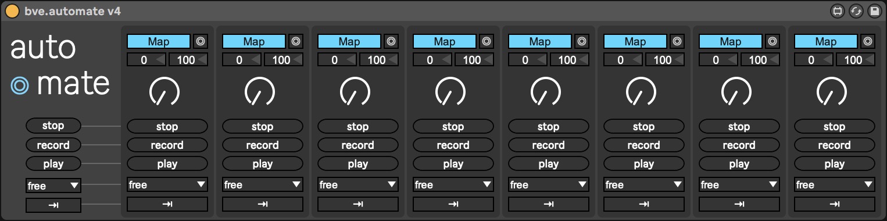Open the "free" dropdown in the second module
This screenshot has height=221, width=887.
(x=263, y=184)
